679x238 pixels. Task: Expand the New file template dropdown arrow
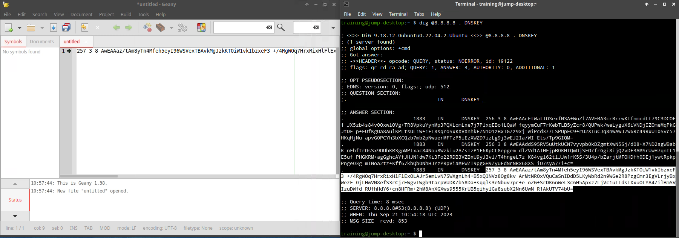point(20,27)
